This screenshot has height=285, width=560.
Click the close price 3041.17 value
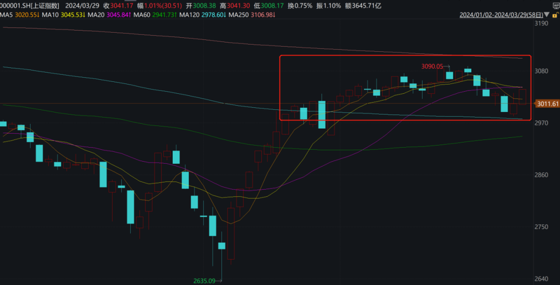tap(122, 6)
